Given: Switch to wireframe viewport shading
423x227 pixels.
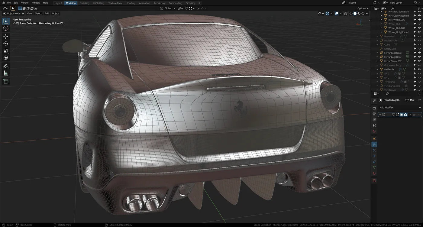Looking at the screenshot, I should click(x=351, y=14).
